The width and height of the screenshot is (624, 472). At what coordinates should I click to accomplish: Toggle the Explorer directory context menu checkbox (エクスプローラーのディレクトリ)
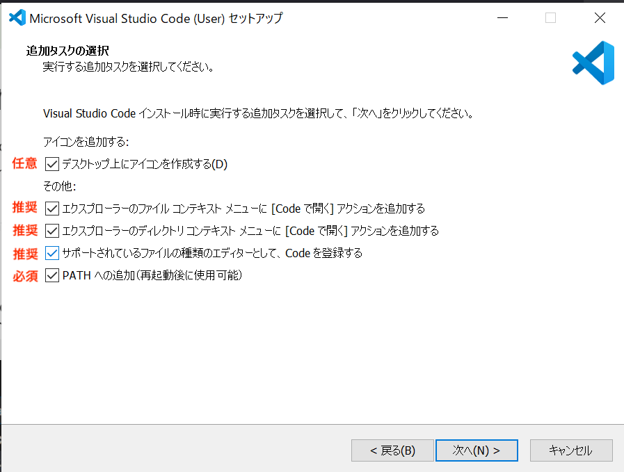[x=52, y=231]
